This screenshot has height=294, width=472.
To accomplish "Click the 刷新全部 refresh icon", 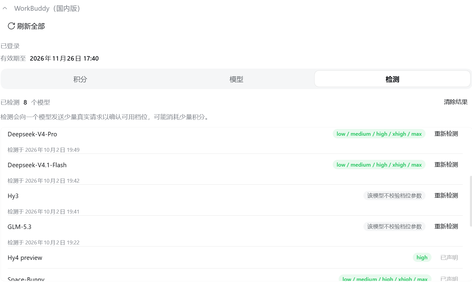I will (11, 26).
